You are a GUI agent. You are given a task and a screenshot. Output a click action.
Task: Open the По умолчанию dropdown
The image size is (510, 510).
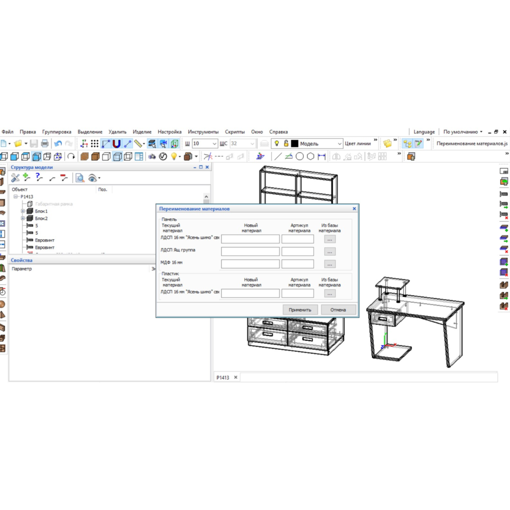(x=463, y=132)
